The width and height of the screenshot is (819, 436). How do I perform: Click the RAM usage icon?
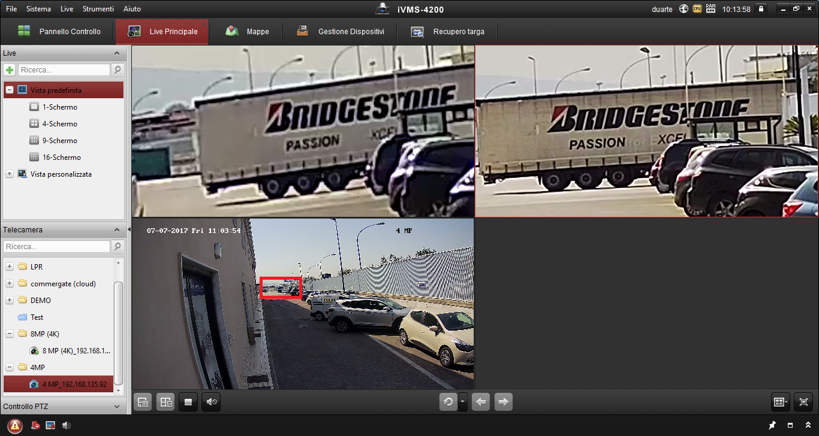click(x=711, y=9)
